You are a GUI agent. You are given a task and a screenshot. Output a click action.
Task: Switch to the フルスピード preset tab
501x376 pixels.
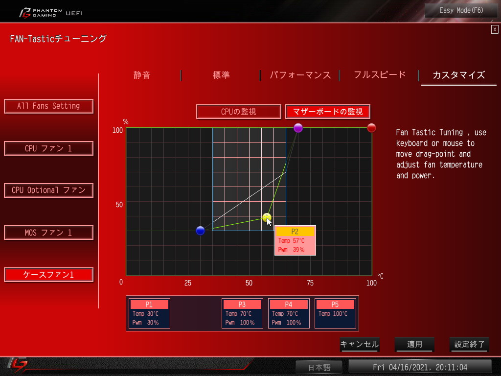pos(380,75)
